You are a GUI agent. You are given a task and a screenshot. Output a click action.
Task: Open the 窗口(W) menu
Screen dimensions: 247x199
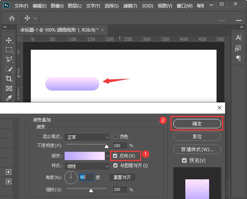point(185,6)
